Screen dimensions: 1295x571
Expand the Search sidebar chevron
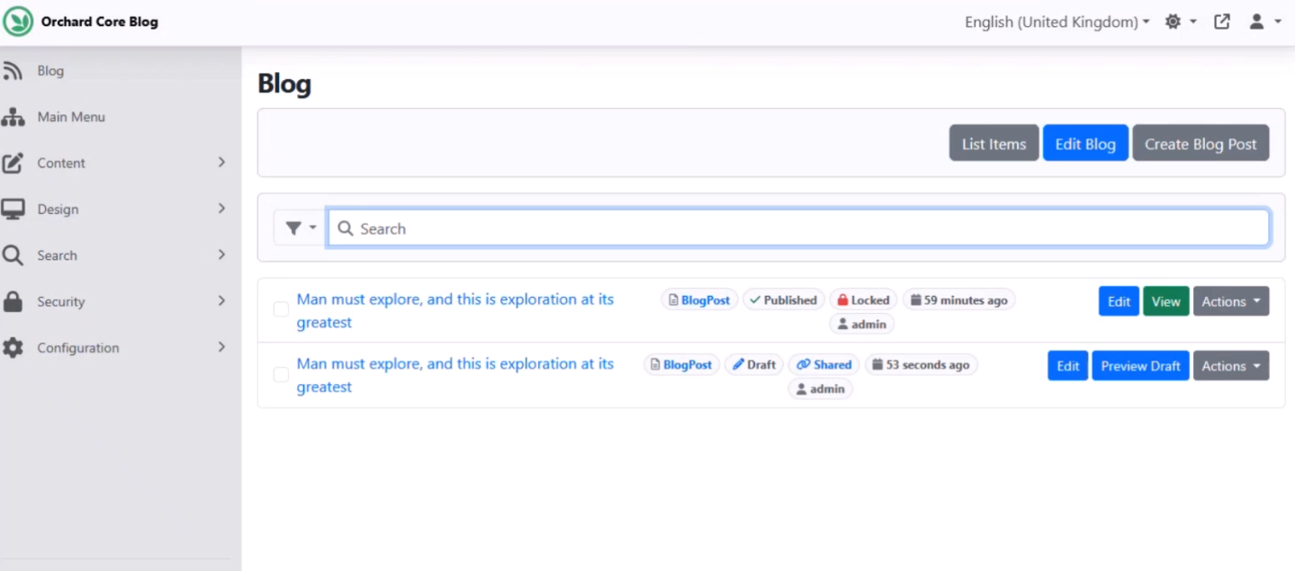(x=221, y=255)
